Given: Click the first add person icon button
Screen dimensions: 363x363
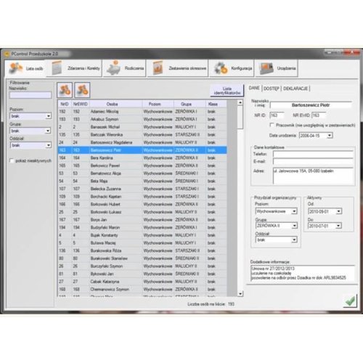Looking at the screenshot, I should click(65, 90).
